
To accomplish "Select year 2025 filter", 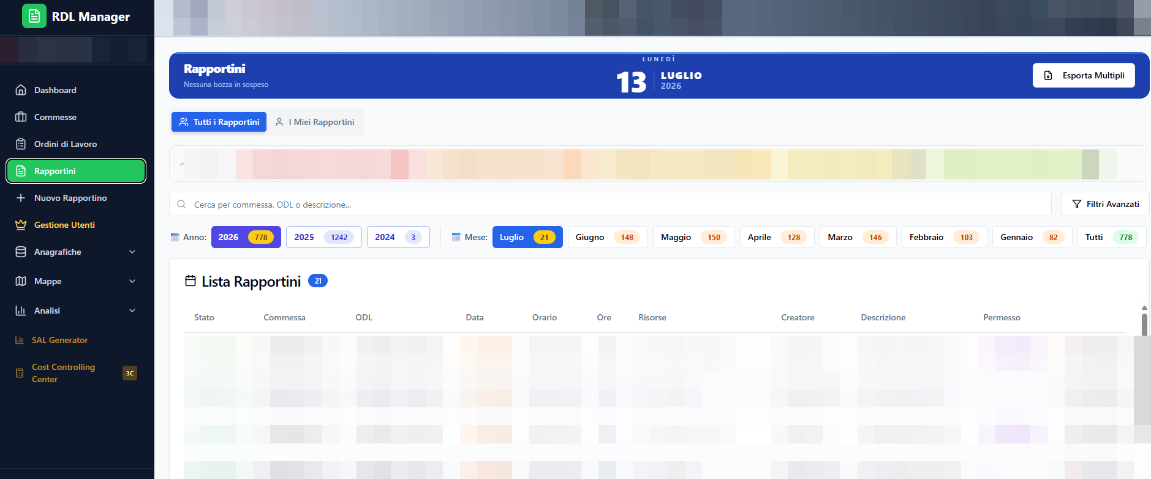I will pos(324,237).
